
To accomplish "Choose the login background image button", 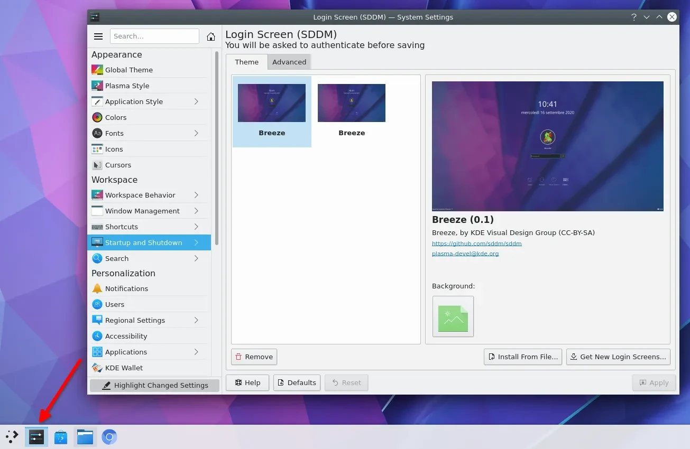I will (453, 316).
